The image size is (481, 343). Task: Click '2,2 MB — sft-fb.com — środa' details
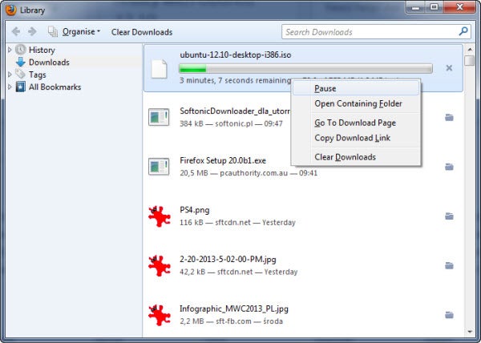click(231, 321)
